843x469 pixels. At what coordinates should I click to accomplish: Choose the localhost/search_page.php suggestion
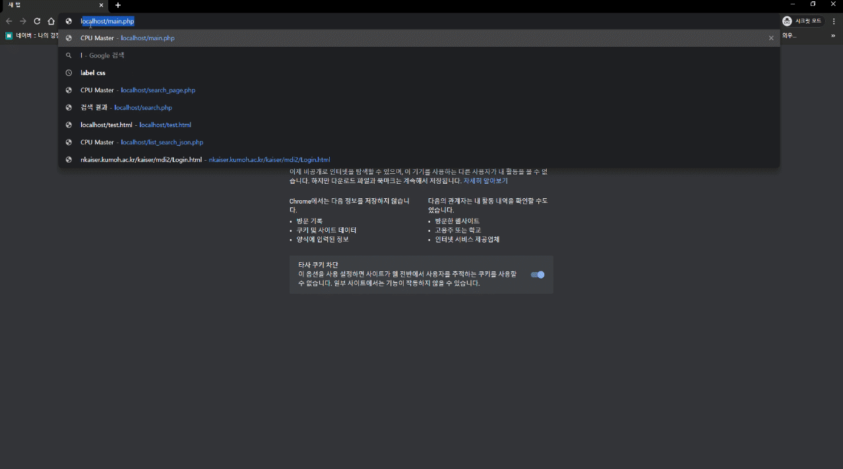click(158, 90)
